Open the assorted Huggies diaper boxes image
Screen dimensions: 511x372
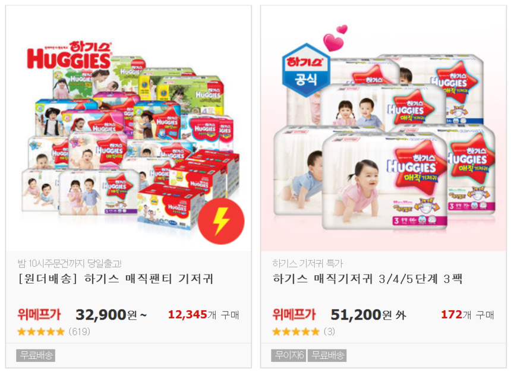pyautogui.click(x=128, y=128)
